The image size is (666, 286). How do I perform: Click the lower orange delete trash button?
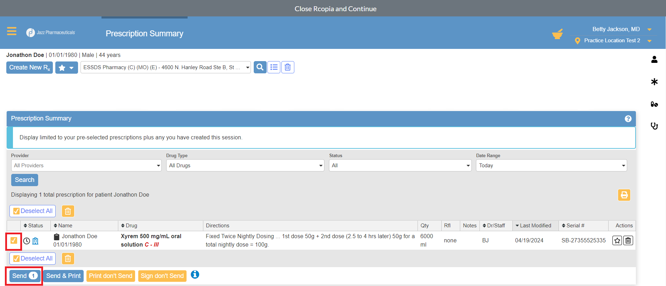click(68, 258)
